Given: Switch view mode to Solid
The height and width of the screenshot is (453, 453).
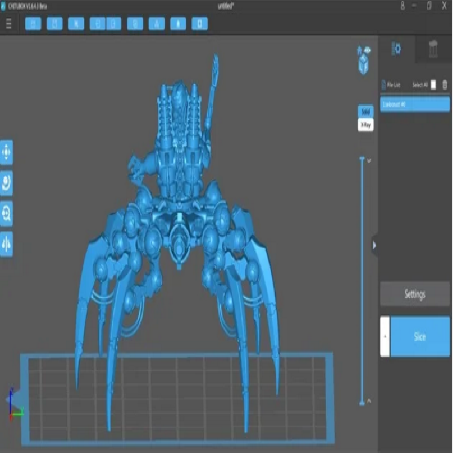Looking at the screenshot, I should (x=365, y=112).
